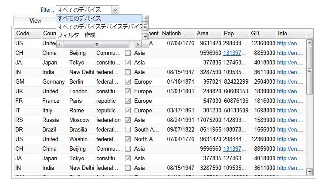The image size is (325, 196).
Task: Click the data grid's vertical scrollbar thumb
Action: (x=310, y=70)
